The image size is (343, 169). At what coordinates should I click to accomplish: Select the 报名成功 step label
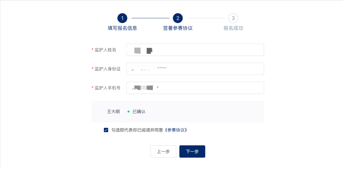click(233, 28)
